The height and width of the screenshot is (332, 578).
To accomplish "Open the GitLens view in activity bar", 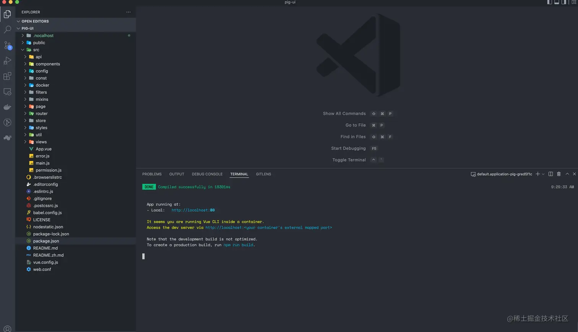I will coord(7,122).
